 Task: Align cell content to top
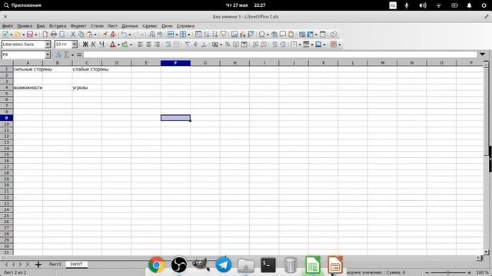(x=188, y=44)
